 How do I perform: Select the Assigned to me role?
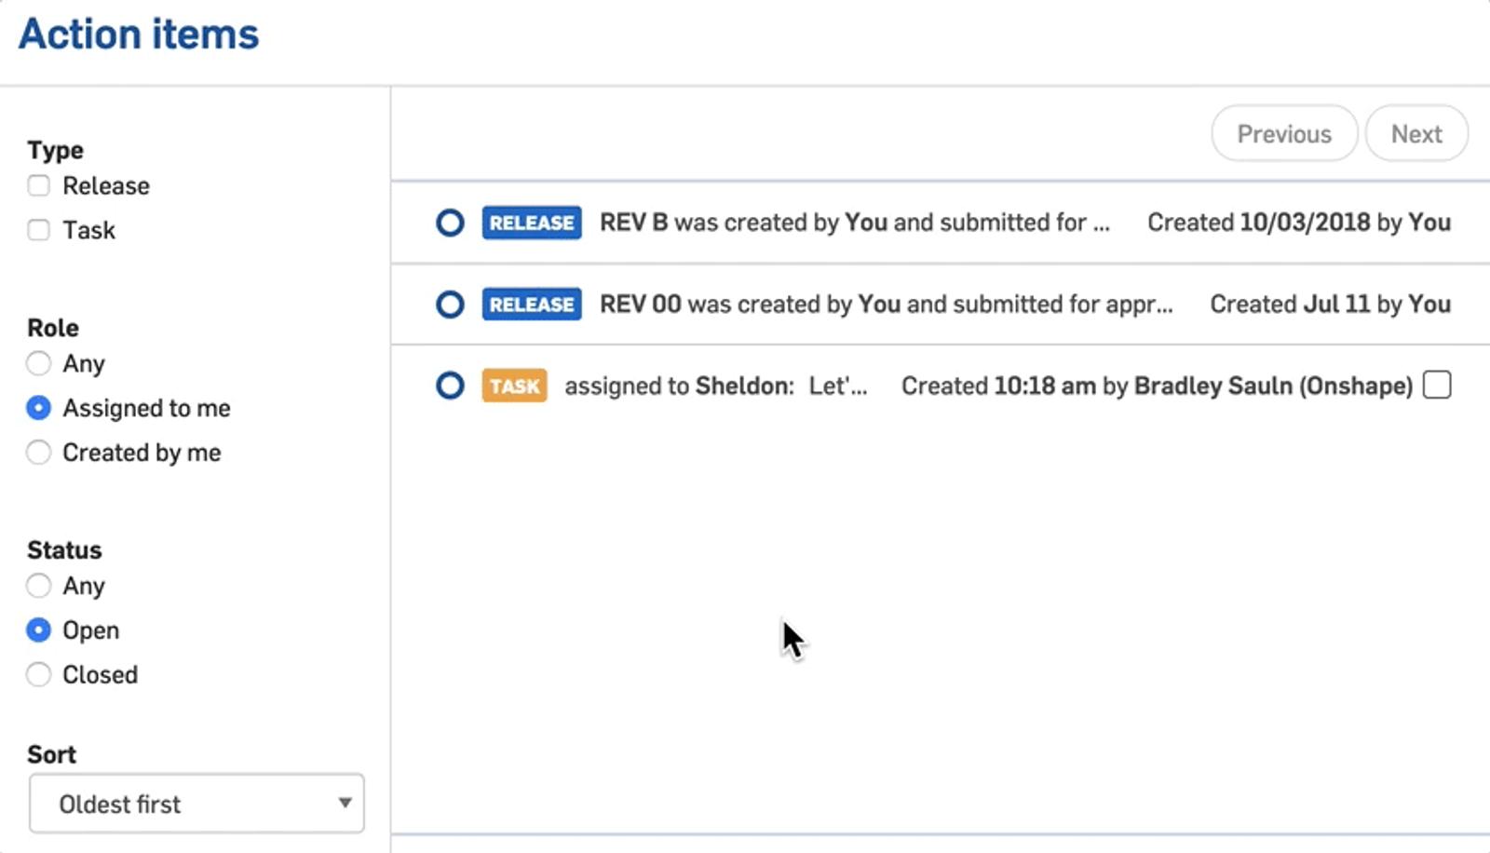[38, 408]
